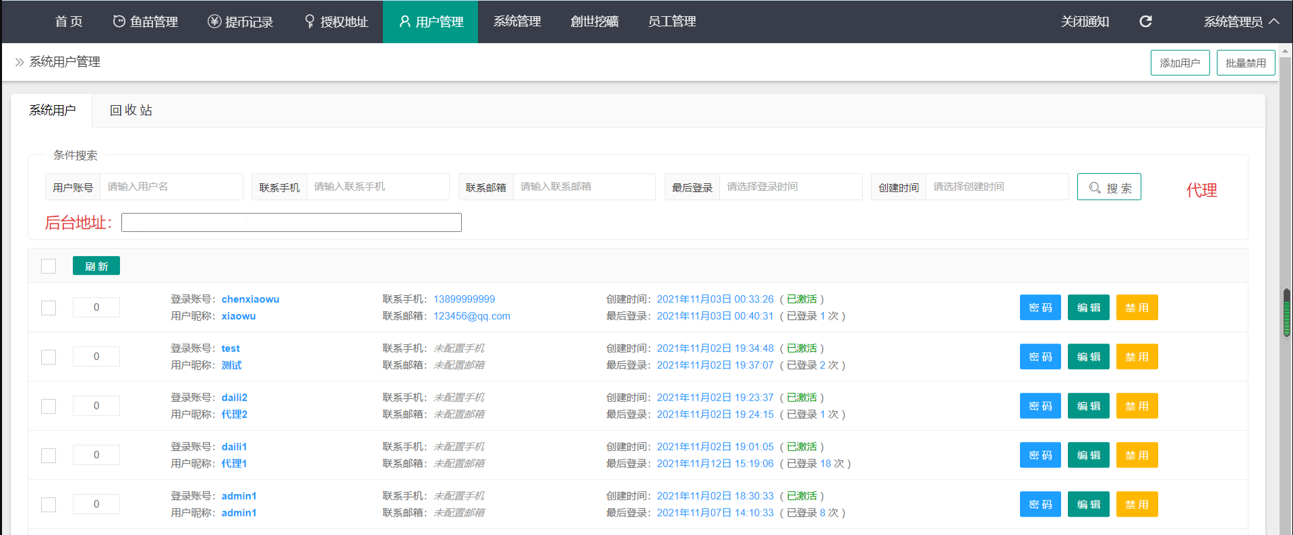
Task: Open 鱼苗管理 menu with clock icon
Action: pyautogui.click(x=145, y=22)
